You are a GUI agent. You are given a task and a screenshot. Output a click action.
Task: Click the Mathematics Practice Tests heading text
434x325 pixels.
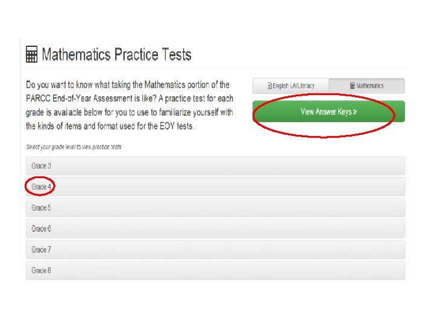click(116, 54)
